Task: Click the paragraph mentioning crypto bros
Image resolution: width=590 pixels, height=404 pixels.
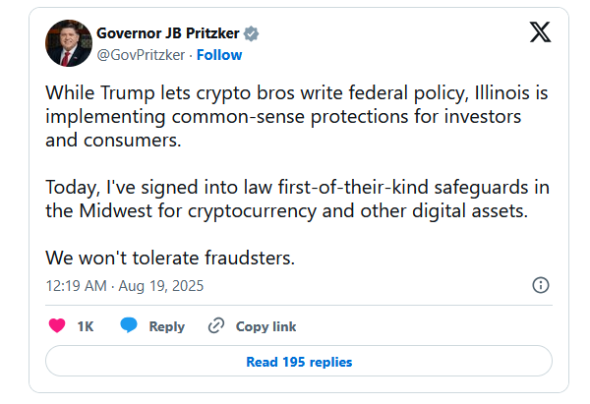Action: [297, 117]
